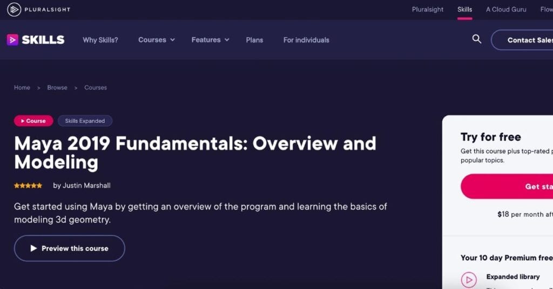Expand the Features dropdown

(x=210, y=40)
